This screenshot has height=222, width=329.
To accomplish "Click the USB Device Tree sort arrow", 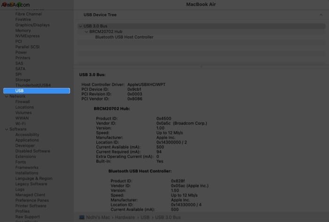I will (x=321, y=15).
